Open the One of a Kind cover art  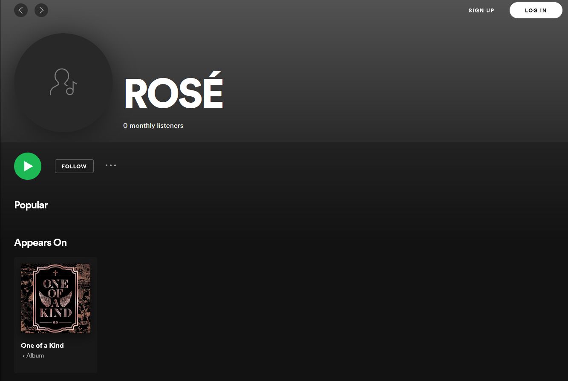55,298
